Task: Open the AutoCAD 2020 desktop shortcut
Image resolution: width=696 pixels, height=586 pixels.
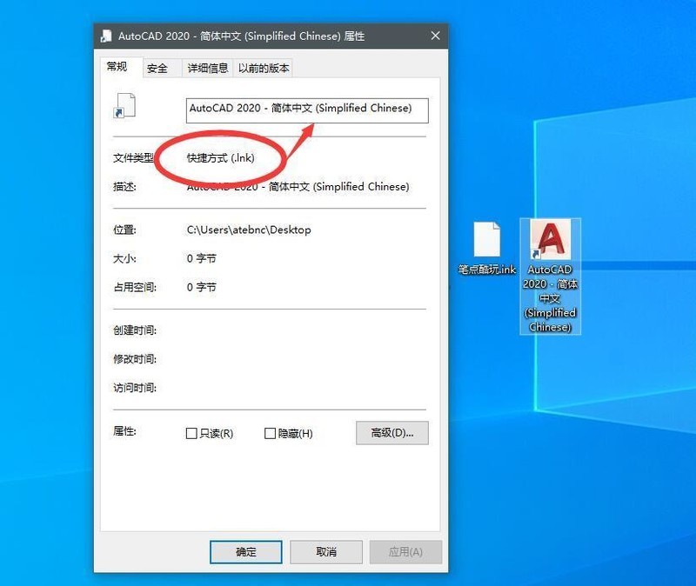Action: tap(550, 241)
